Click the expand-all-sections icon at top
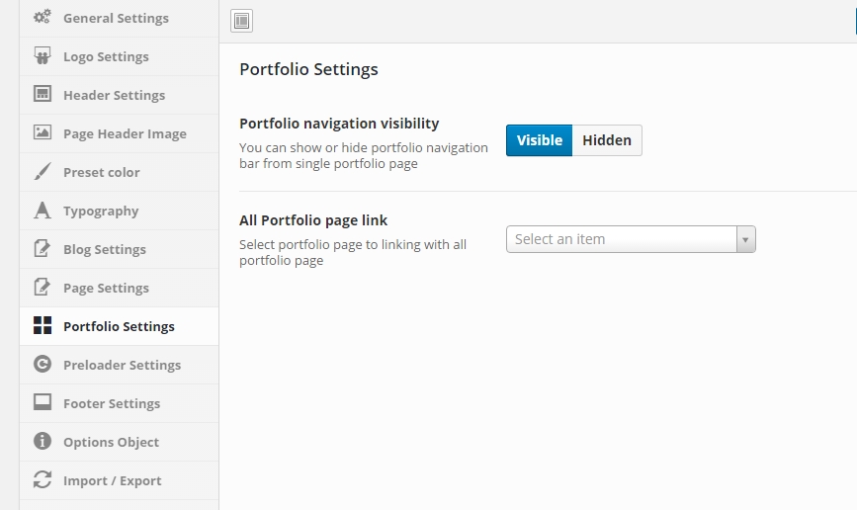This screenshot has width=857, height=510. click(241, 21)
